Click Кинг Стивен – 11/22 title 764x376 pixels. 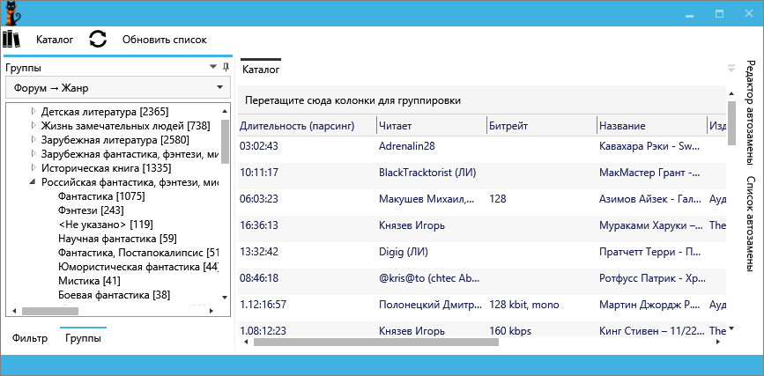click(650, 331)
